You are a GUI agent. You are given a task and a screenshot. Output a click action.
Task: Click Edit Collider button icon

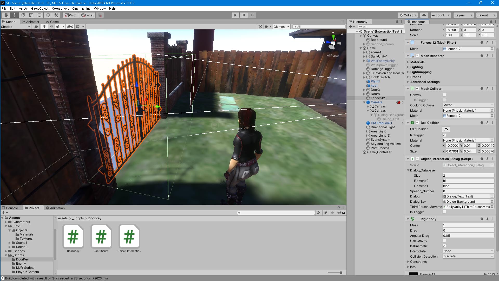click(x=446, y=129)
